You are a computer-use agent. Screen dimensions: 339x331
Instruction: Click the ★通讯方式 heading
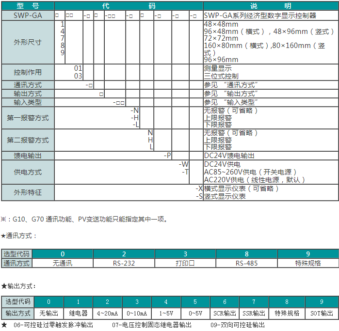[18, 236]
